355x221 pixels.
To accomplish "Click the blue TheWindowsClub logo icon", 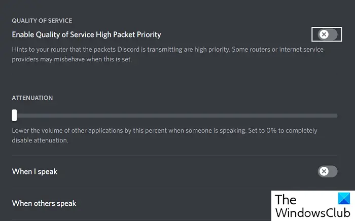I will 344,199.
